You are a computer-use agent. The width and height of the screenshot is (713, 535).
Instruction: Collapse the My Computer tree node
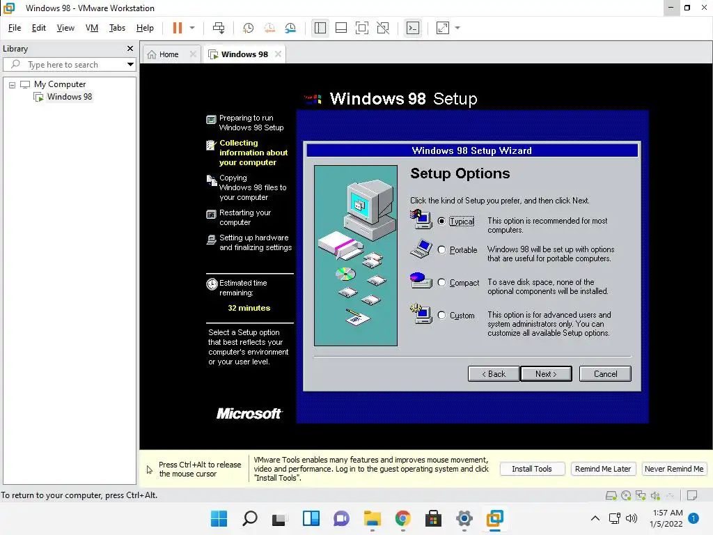[x=13, y=84]
